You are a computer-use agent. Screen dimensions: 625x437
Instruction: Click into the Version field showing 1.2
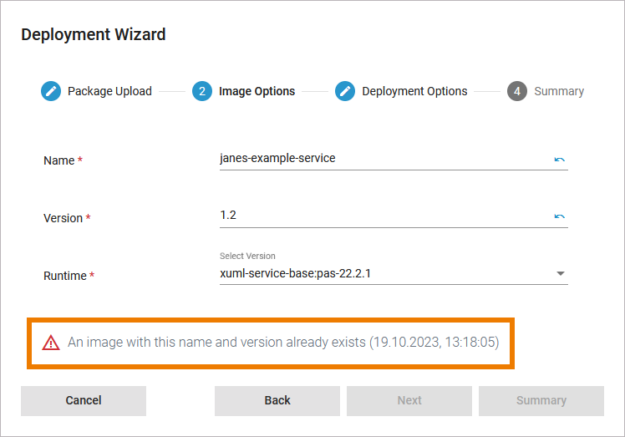pyautogui.click(x=380, y=216)
